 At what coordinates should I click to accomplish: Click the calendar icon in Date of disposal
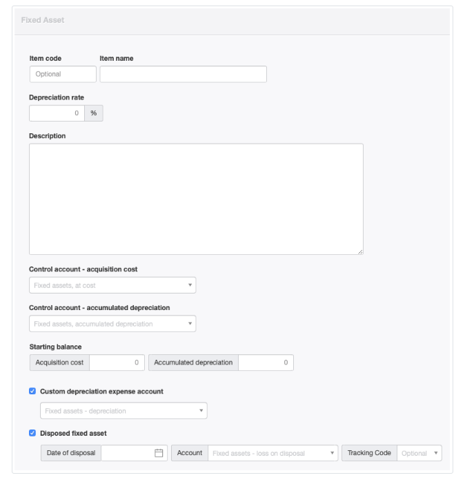pos(159,453)
